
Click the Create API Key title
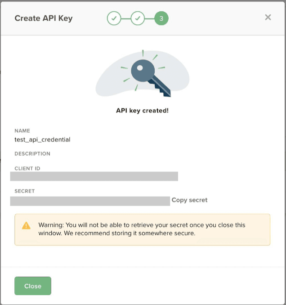[44, 18]
